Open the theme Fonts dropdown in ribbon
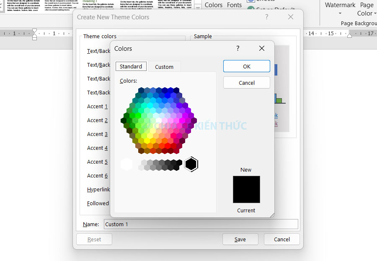Image resolution: width=377 pixels, height=261 pixels. click(x=234, y=5)
